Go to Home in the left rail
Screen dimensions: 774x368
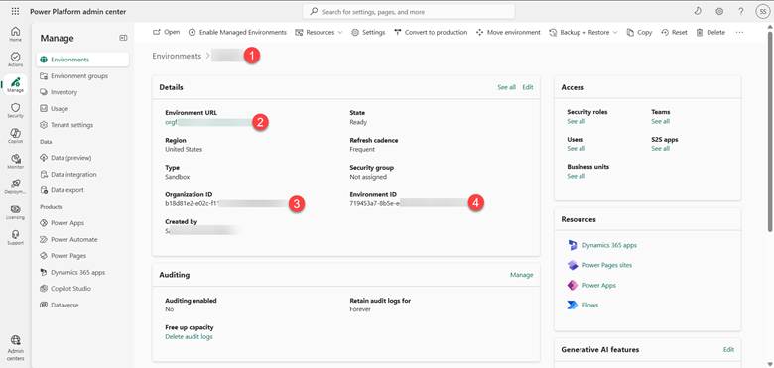tap(15, 34)
